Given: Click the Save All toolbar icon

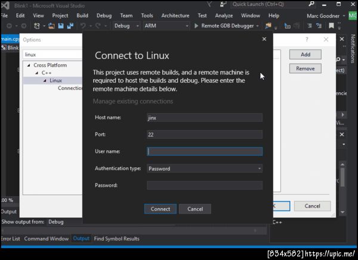Looking at the screenshot, I should click(x=70, y=26).
